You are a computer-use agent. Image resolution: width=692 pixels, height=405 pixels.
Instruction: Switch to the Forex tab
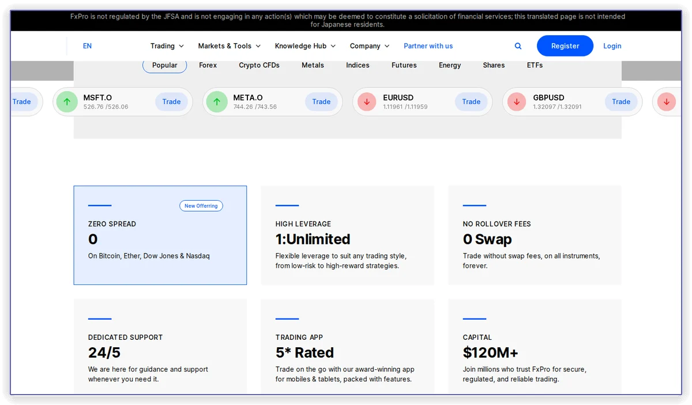click(x=208, y=65)
